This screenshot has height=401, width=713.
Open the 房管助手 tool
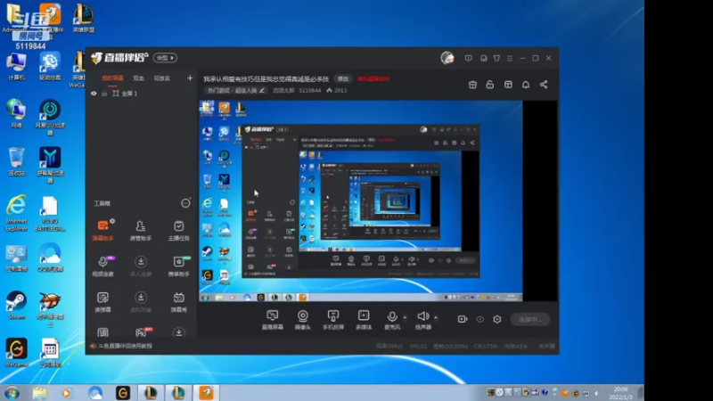pos(141,230)
